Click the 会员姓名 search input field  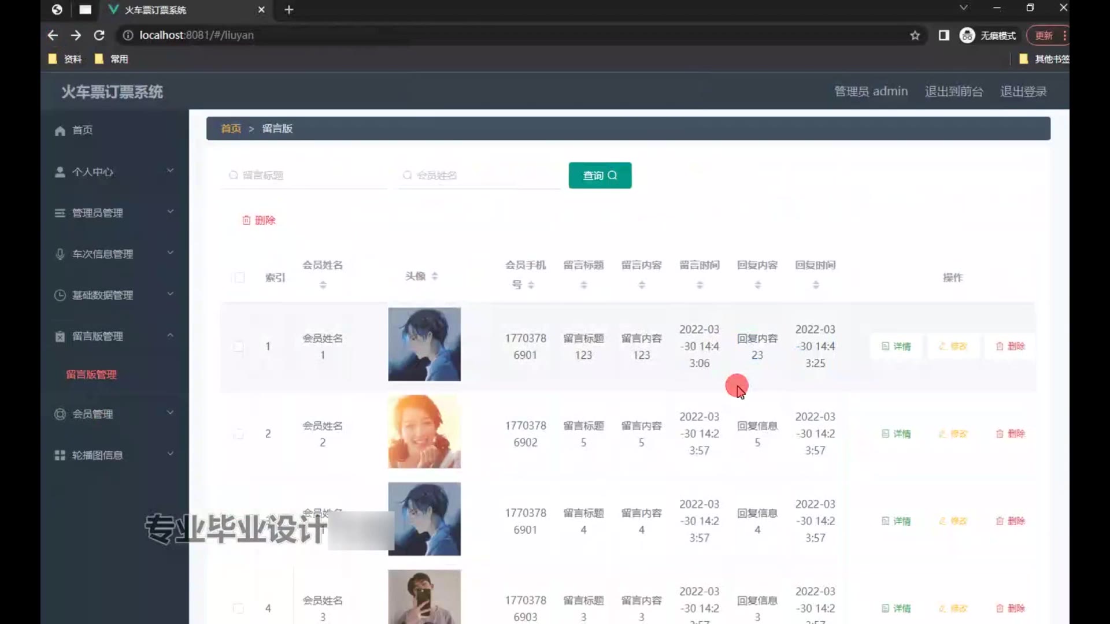pyautogui.click(x=479, y=176)
